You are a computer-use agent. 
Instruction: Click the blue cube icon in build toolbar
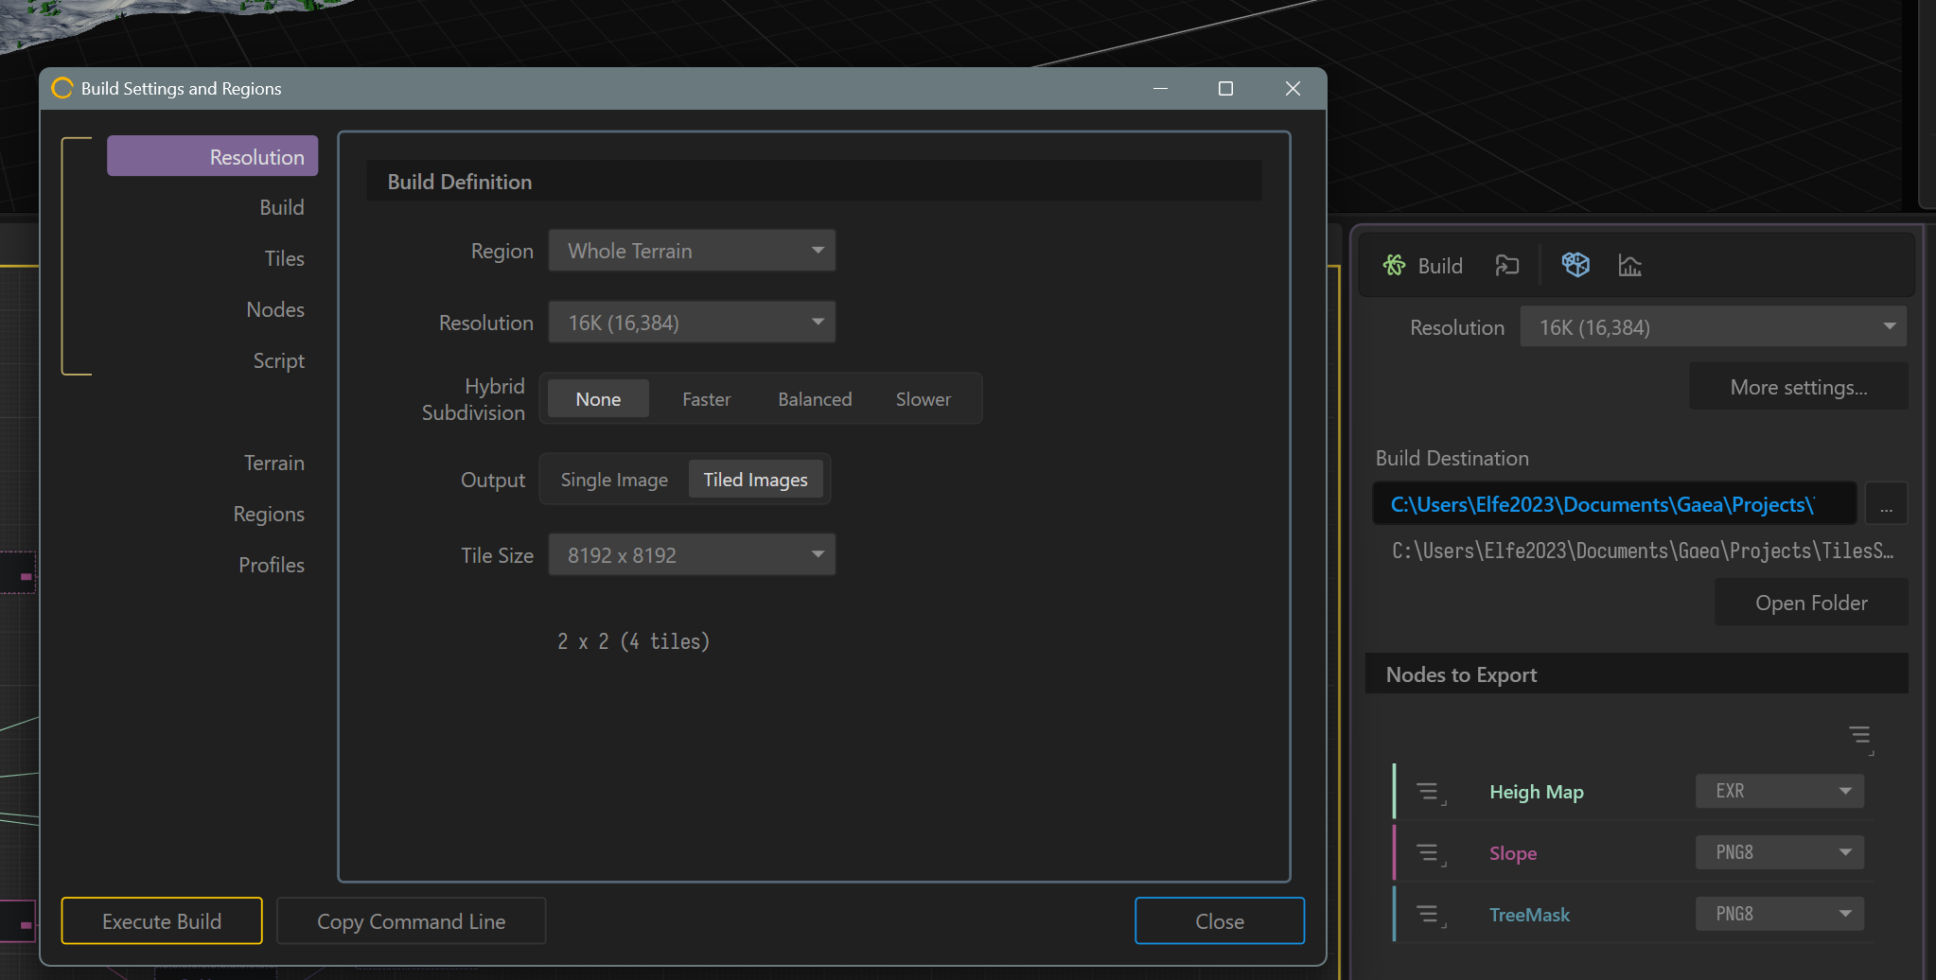pos(1575,265)
